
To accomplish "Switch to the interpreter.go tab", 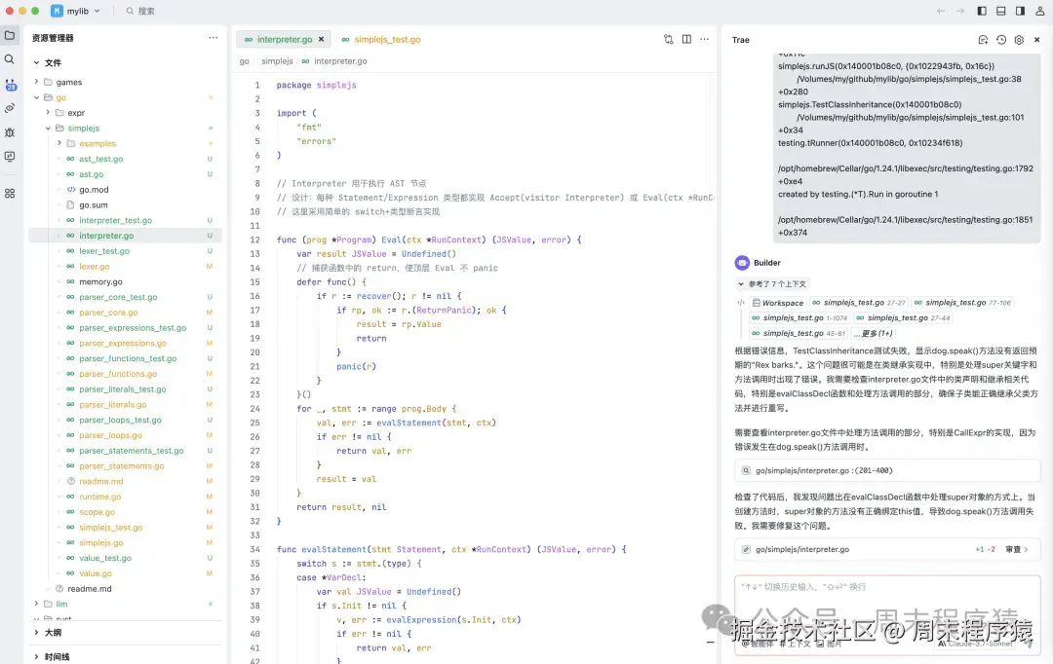I will pos(284,40).
